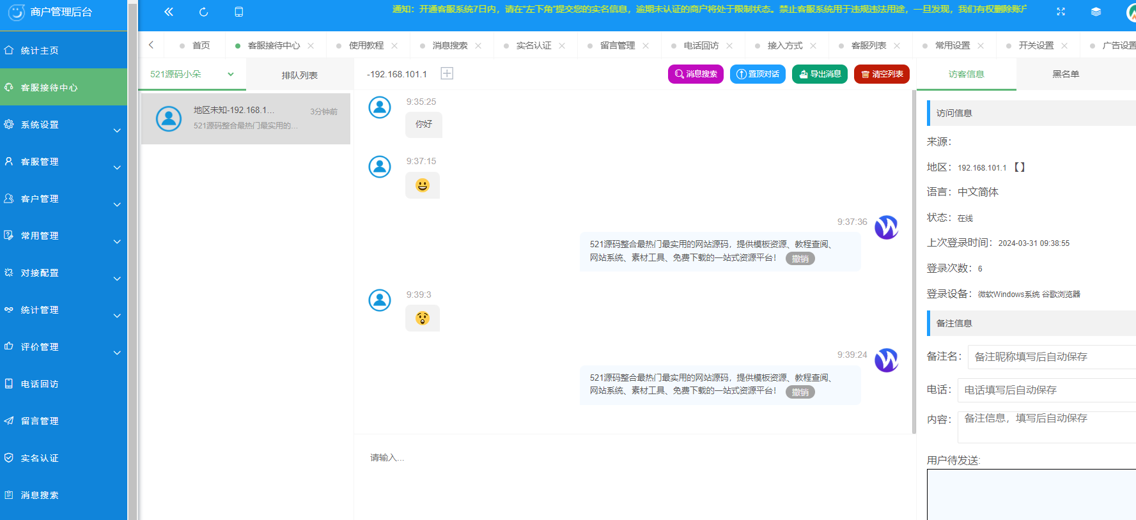Image resolution: width=1136 pixels, height=520 pixels.
Task: Click 撤销 on the 9:37:36 message
Action: click(x=800, y=259)
